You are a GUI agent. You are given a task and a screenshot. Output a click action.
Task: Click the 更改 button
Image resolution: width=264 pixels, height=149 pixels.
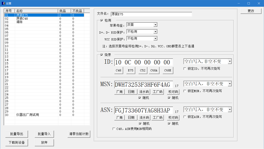coord(251,11)
